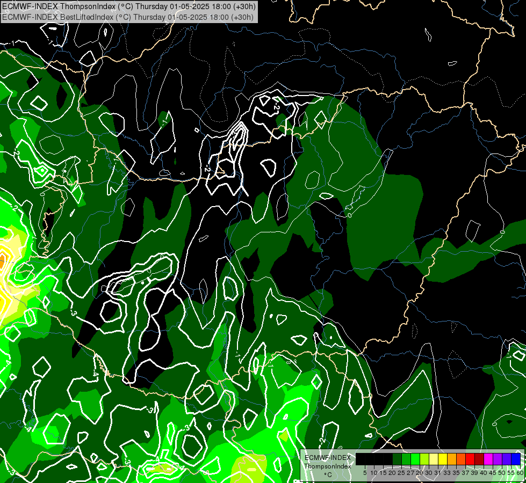This screenshot has height=483, width=526.
Task: Click the magenta legend swatch (40-45)
Action: [x=488, y=459]
